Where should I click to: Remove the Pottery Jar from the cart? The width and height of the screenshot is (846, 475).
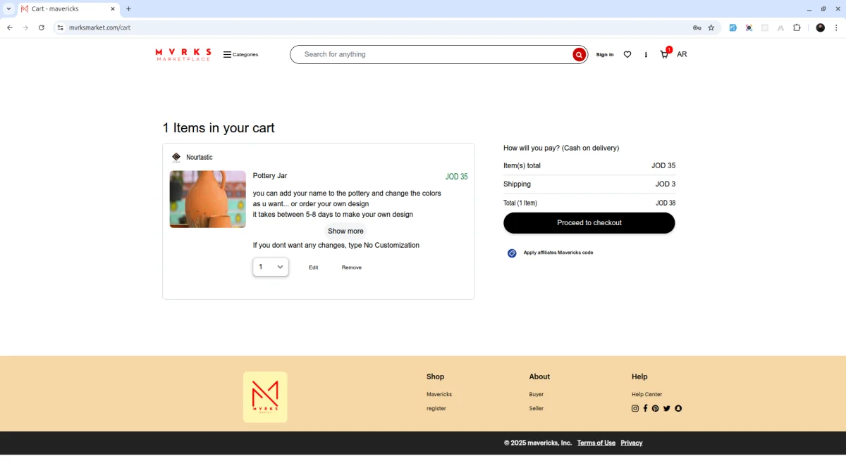[352, 267]
